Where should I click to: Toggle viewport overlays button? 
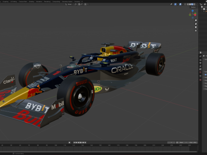(180, 4)
